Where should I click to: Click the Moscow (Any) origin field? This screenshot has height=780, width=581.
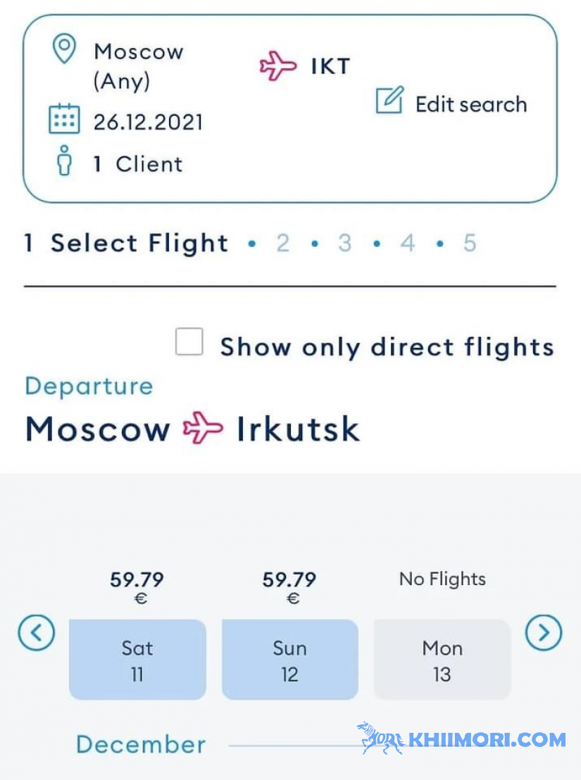(139, 67)
